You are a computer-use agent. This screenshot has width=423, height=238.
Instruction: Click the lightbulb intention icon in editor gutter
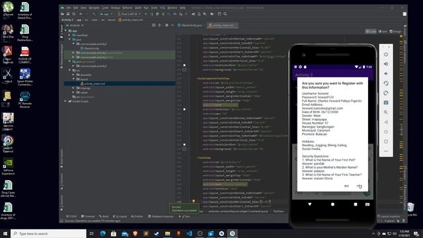click(x=194, y=201)
